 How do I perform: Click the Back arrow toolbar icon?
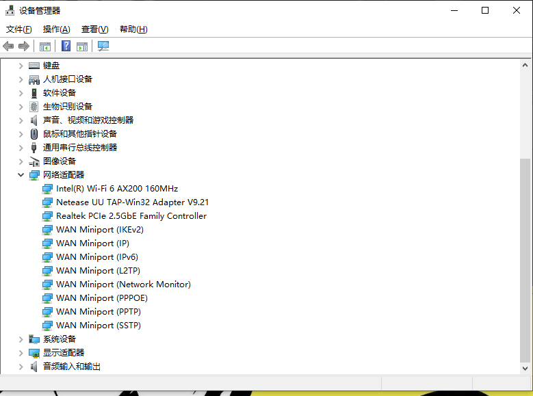(8, 46)
